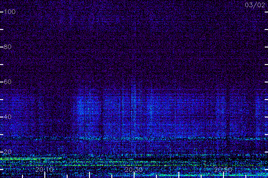The width and height of the screenshot is (268, 178).
Task: Select the 20:50 time label
Action: click(x=223, y=169)
